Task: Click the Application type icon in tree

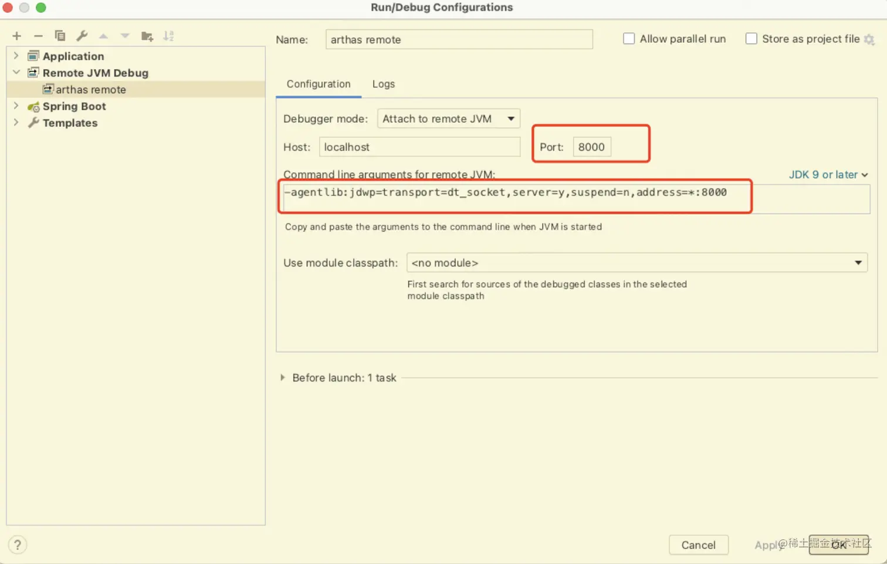Action: point(33,56)
